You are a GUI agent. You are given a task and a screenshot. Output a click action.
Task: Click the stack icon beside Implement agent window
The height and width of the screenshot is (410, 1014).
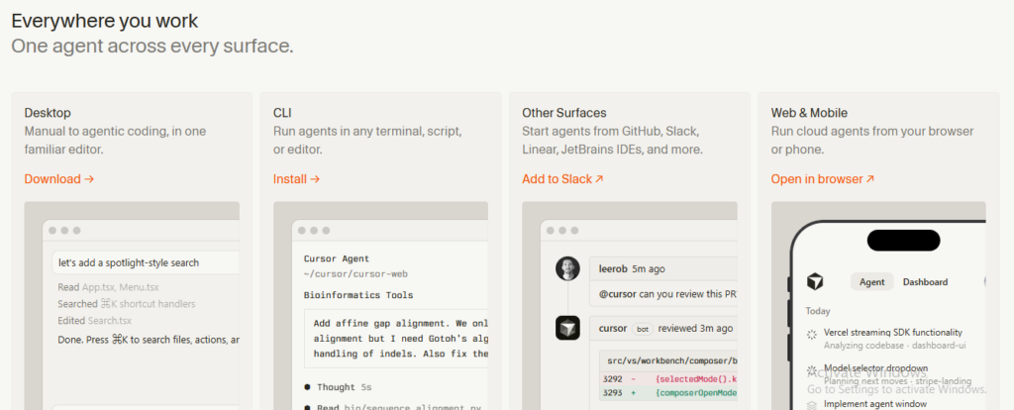[x=812, y=405]
